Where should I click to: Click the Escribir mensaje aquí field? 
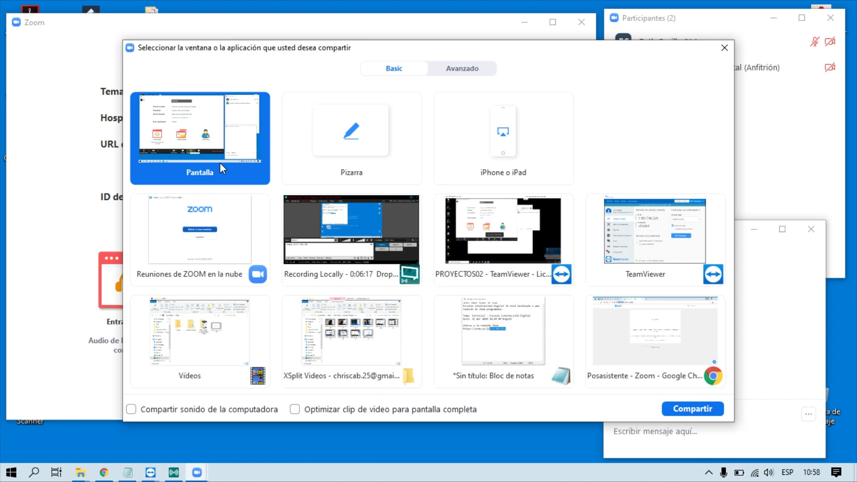(714, 432)
